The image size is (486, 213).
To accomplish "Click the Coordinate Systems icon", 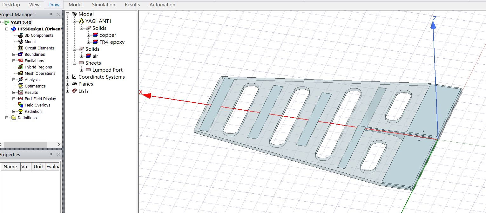I will (x=74, y=77).
